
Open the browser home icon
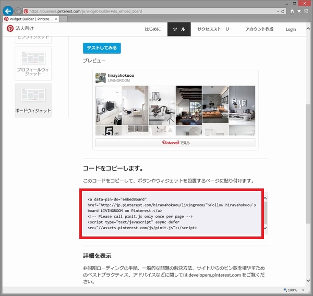292,10
